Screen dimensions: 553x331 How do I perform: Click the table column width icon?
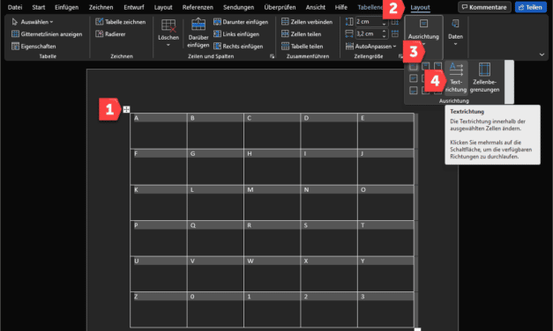click(349, 33)
